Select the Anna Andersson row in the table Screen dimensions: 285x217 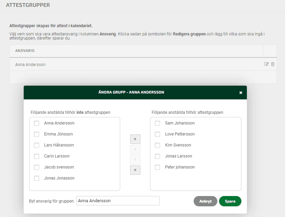click(x=143, y=64)
